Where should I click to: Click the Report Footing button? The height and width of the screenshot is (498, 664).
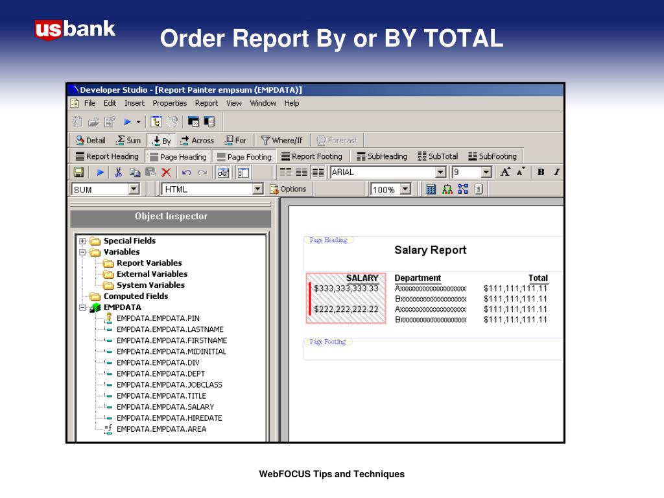coord(312,156)
